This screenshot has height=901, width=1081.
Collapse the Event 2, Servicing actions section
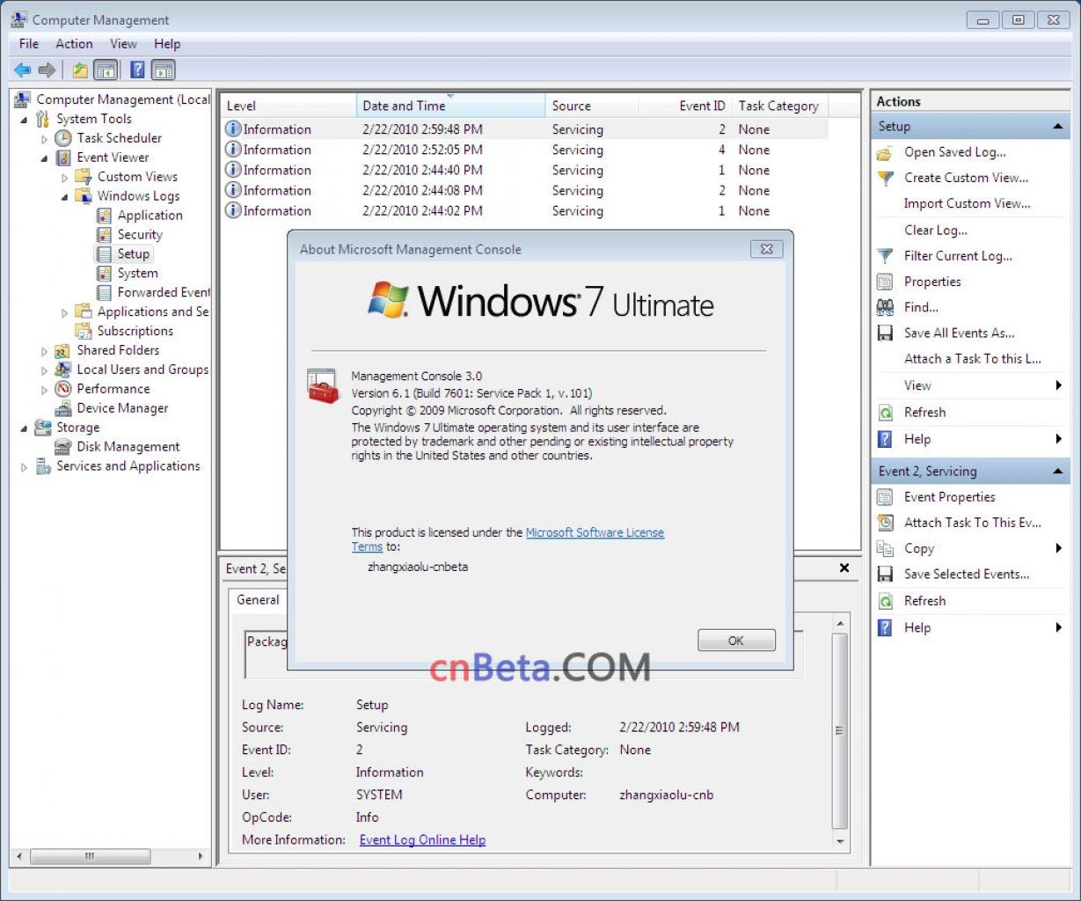1057,472
